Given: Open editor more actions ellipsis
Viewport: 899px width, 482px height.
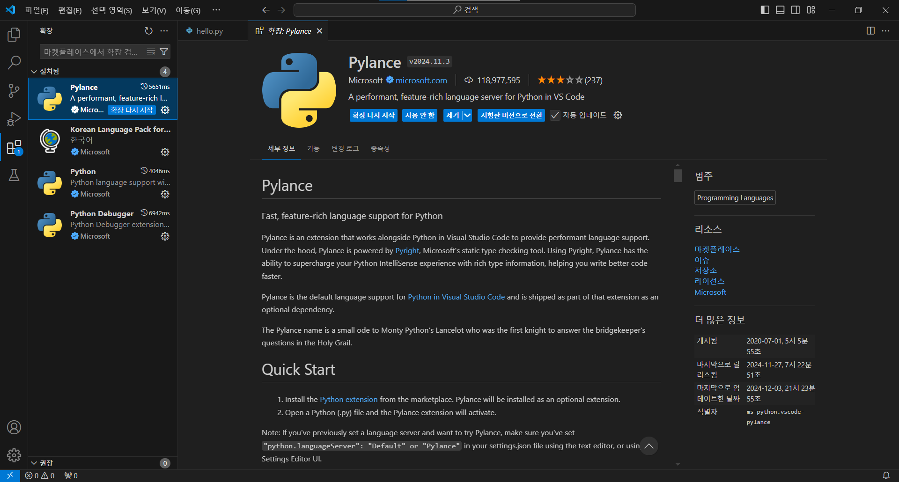Looking at the screenshot, I should (885, 31).
